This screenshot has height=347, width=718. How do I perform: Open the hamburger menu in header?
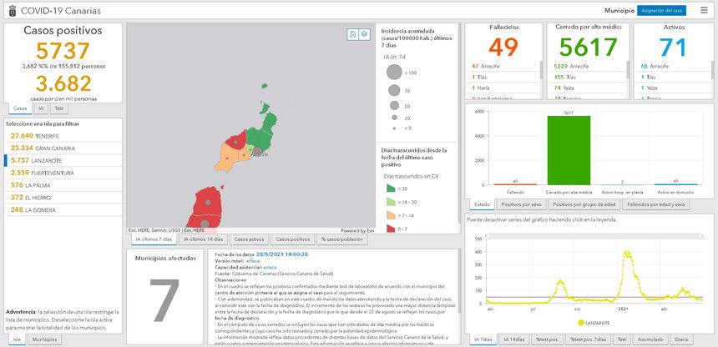(x=703, y=11)
